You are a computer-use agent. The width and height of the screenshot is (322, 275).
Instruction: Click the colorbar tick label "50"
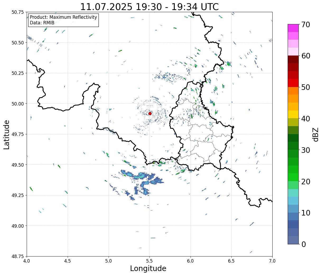(306, 87)
